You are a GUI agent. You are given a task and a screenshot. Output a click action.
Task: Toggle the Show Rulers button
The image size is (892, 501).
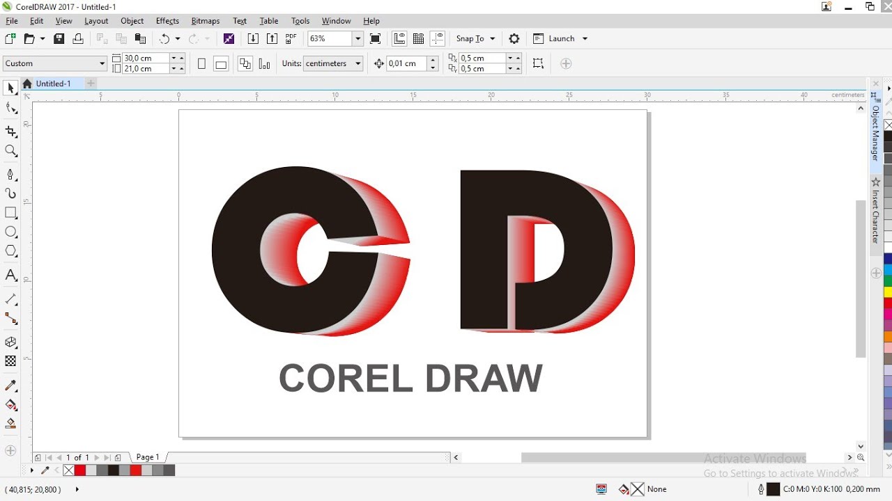pyautogui.click(x=399, y=39)
